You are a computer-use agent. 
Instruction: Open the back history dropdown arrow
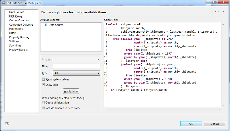coord(216,12)
